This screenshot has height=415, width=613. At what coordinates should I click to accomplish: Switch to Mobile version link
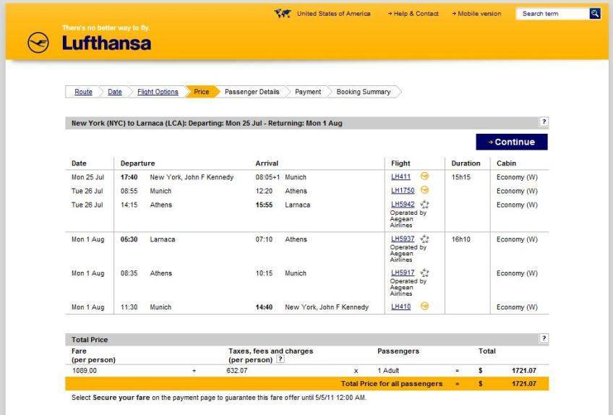[x=476, y=14]
